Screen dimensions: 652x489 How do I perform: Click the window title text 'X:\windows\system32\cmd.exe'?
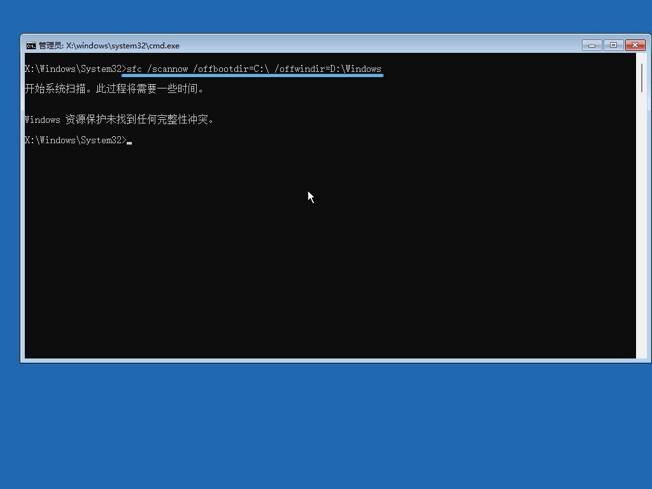[123, 46]
